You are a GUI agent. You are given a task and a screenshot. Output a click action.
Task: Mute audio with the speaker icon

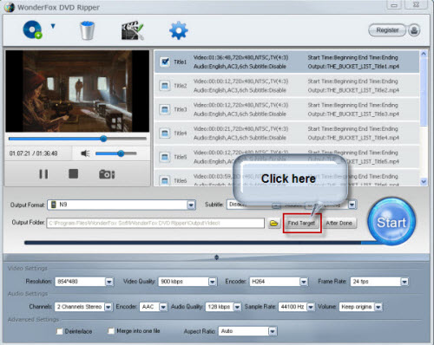(x=85, y=153)
